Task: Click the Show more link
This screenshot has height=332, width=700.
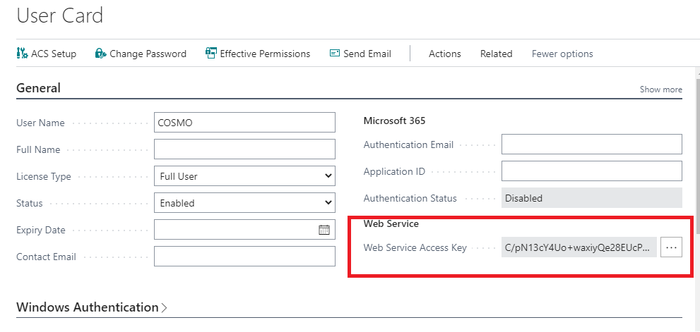Action: [x=660, y=90]
